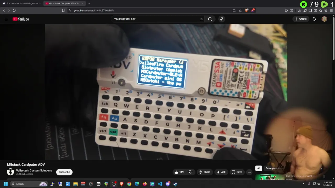Open the channel avatar icon
The image size is (335, 188).
(x=10, y=172)
